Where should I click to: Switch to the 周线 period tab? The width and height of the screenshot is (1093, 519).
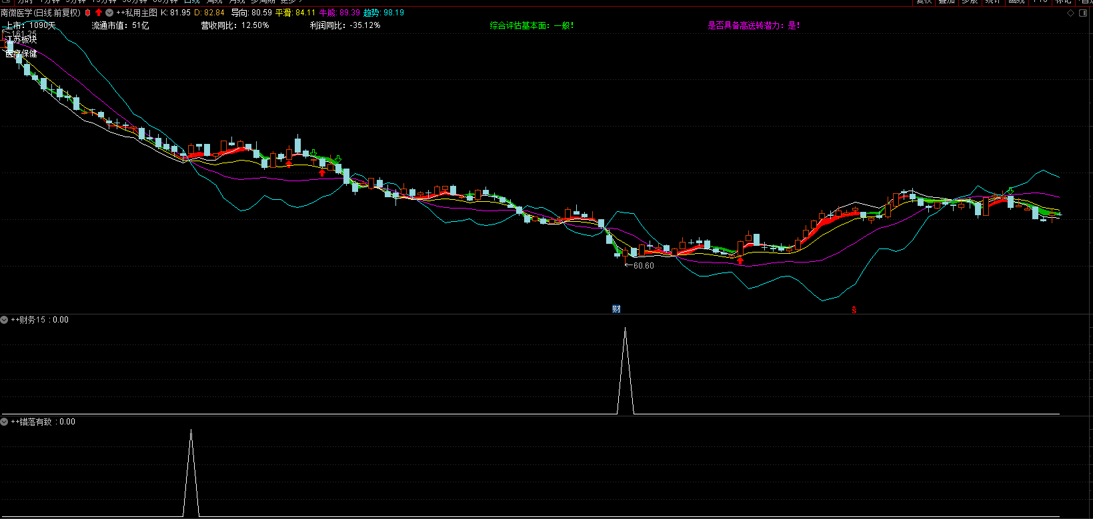coord(214,2)
